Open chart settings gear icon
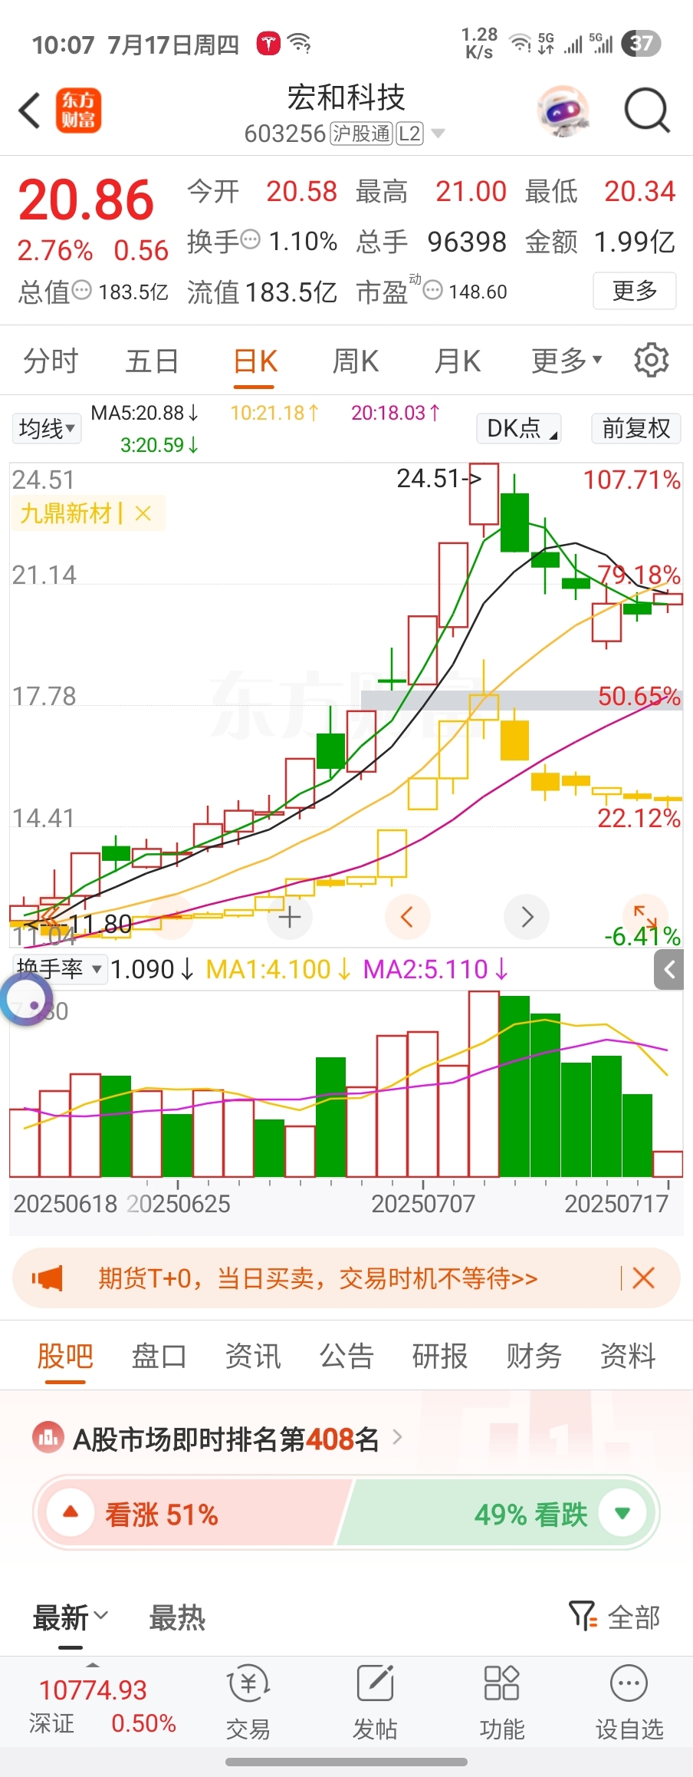Image resolution: width=693 pixels, height=1777 pixels. pyautogui.click(x=651, y=360)
